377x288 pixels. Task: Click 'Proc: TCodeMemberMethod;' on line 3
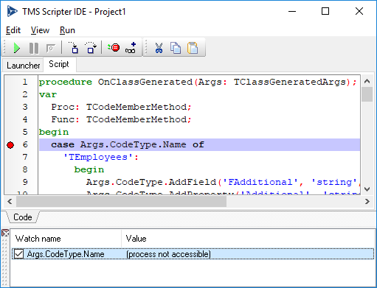pos(121,107)
